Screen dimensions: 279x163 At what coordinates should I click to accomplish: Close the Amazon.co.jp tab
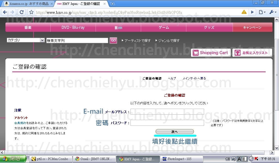tap(51, 4)
